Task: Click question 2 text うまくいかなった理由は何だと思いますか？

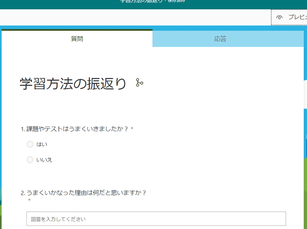Action: (86, 193)
